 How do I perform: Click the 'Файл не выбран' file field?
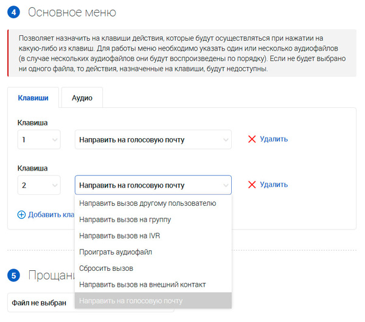pos(40,303)
